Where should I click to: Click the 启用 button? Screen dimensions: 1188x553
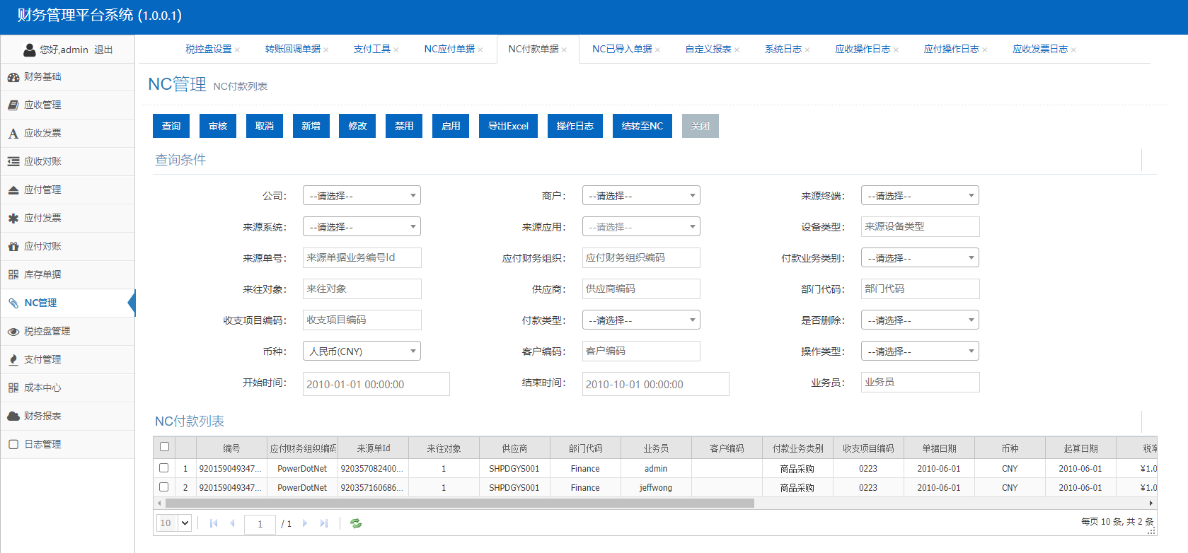(x=451, y=126)
